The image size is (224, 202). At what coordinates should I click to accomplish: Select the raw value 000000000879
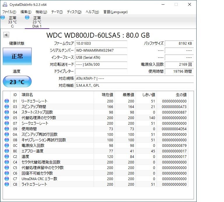click(174, 146)
